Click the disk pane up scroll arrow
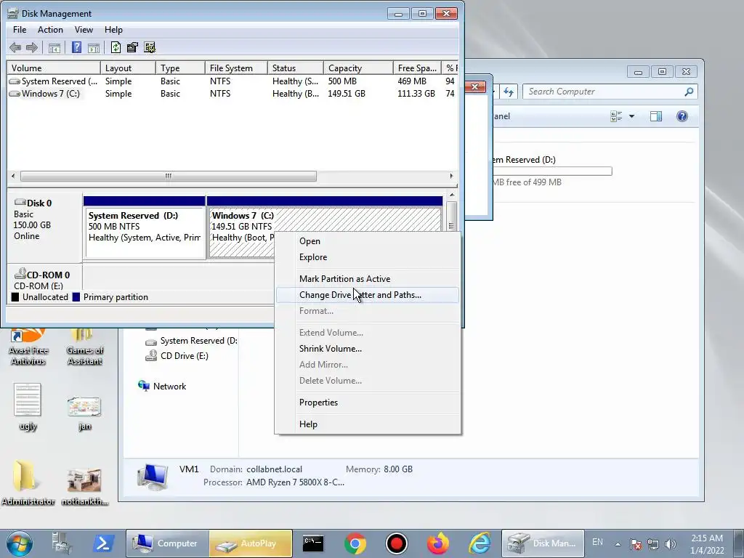 (452, 195)
